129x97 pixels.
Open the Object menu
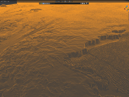pos(5,1)
